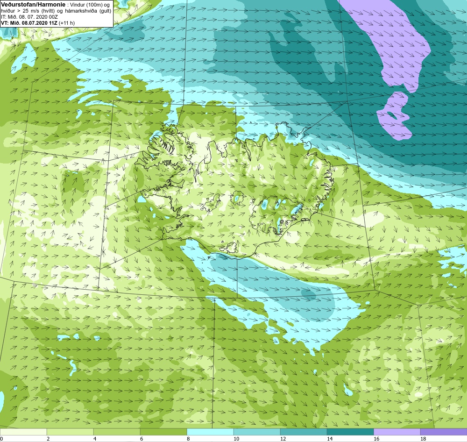Screen dimensions: 467x442
Task: Click the 14–16 m/s dark teal legend swatch
Action: tap(350, 432)
